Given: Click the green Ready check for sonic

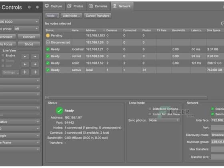Looking at the screenshot, I should coord(48,63).
